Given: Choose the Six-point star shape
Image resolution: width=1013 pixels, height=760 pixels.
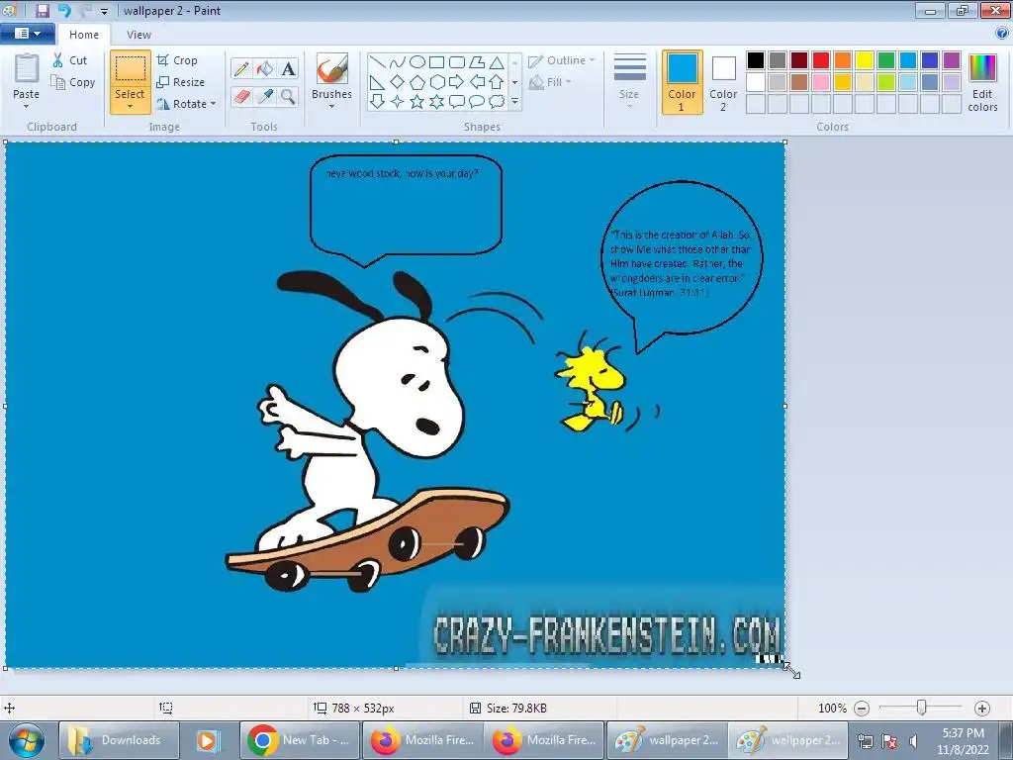Looking at the screenshot, I should 436,102.
